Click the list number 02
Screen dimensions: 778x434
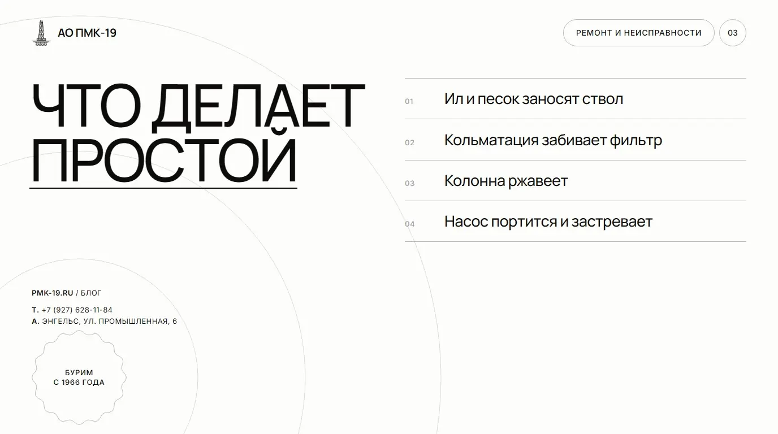pos(410,142)
